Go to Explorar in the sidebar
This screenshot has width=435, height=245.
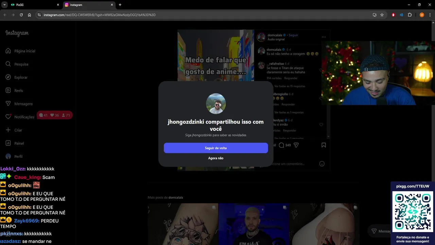(17, 77)
